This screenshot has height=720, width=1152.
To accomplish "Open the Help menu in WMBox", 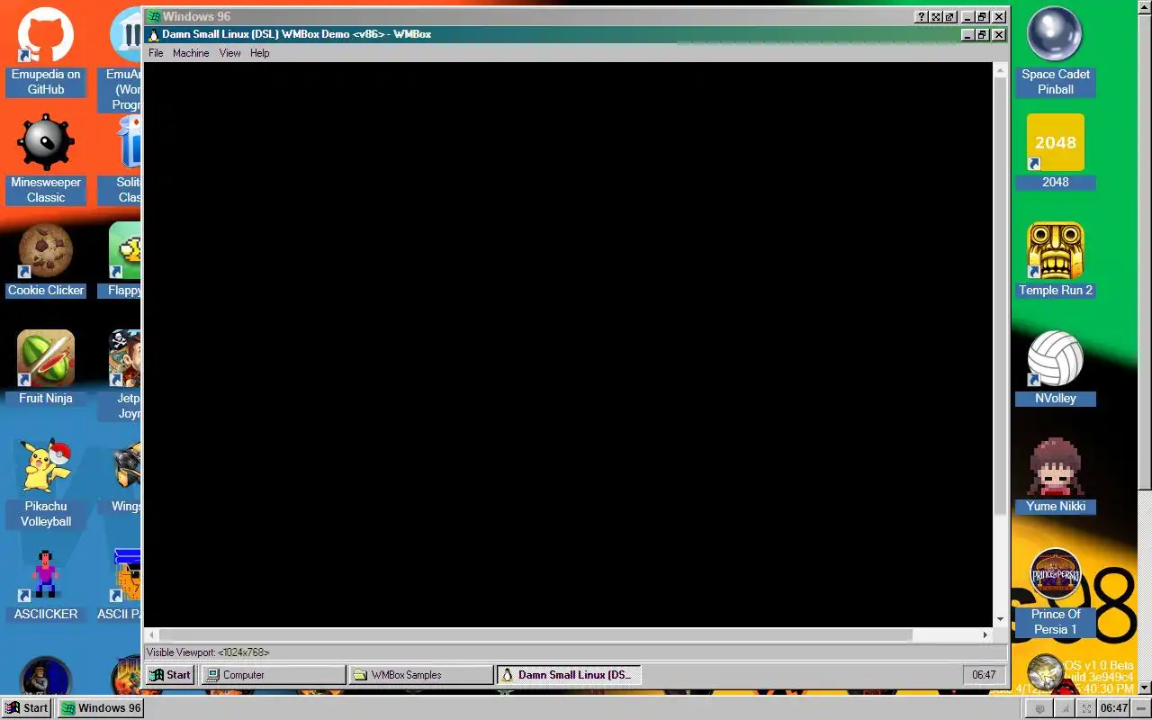I will tap(259, 53).
